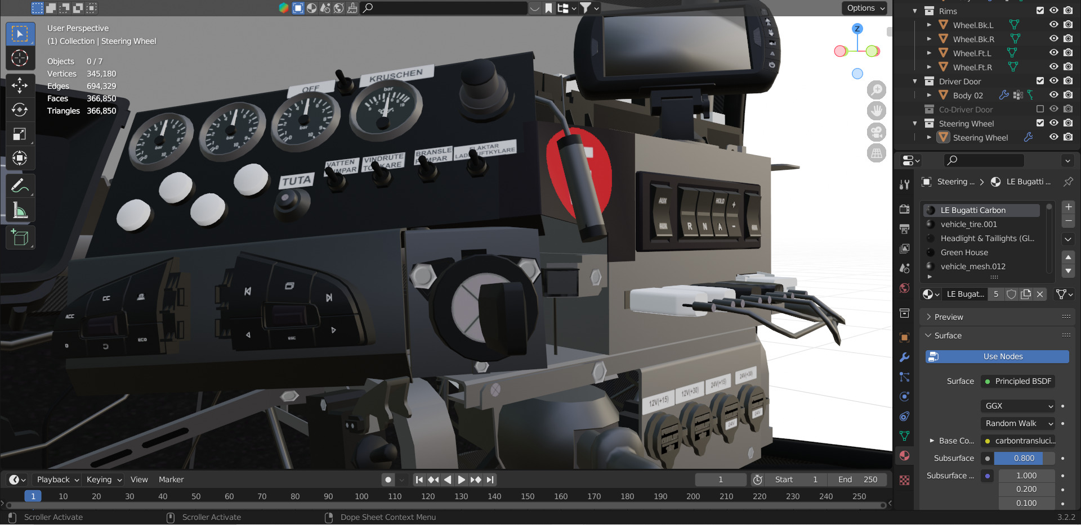This screenshot has width=1081, height=525.
Task: Play the animation forward
Action: (x=462, y=479)
